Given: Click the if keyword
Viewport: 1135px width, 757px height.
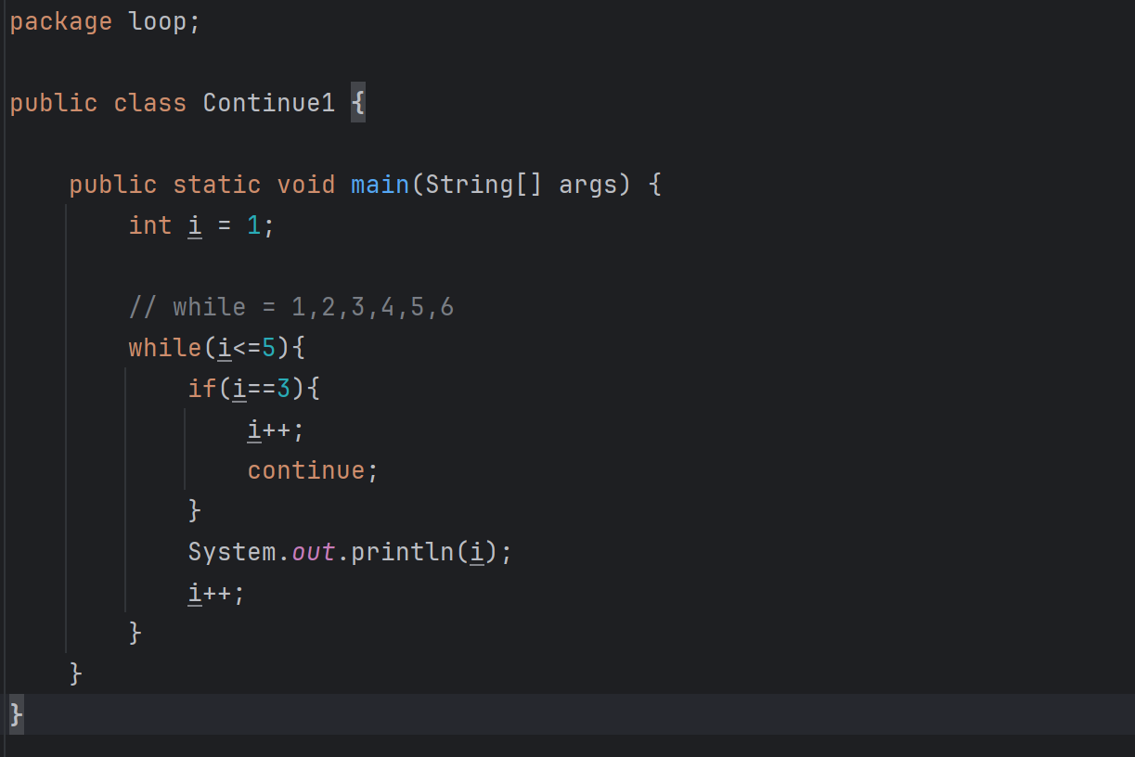Looking at the screenshot, I should pyautogui.click(x=202, y=389).
